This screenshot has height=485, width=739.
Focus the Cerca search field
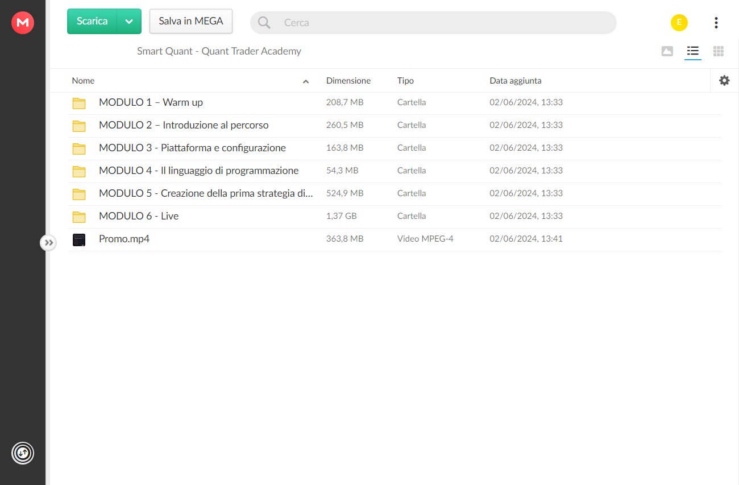[x=433, y=23]
